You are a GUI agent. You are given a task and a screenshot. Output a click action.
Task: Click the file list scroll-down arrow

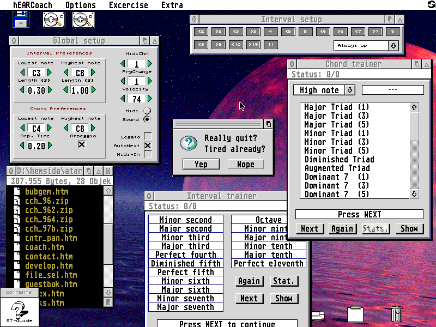pos(108,292)
